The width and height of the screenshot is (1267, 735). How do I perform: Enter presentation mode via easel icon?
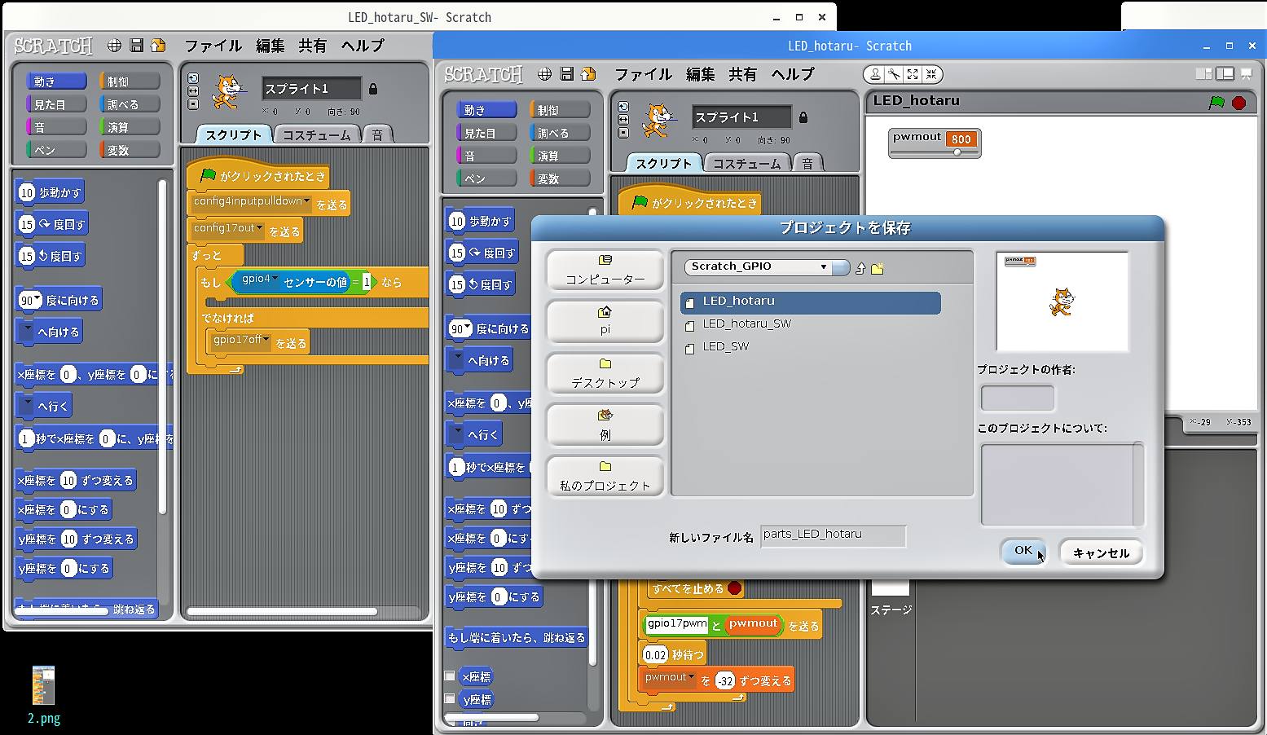(x=1246, y=73)
